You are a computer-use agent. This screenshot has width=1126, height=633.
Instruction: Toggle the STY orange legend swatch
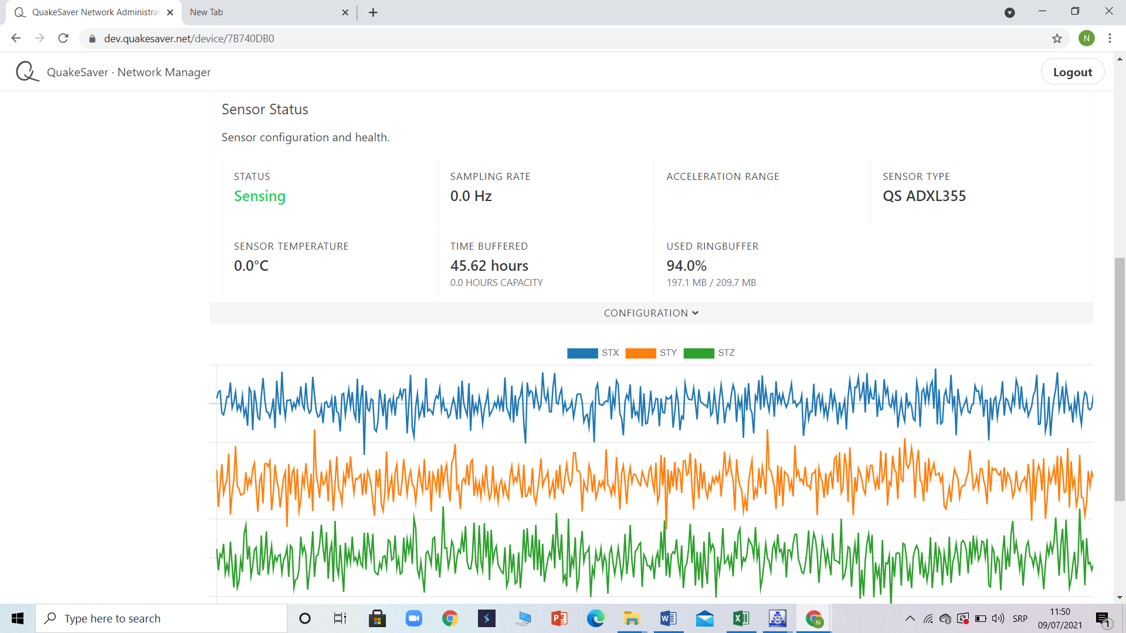(640, 353)
